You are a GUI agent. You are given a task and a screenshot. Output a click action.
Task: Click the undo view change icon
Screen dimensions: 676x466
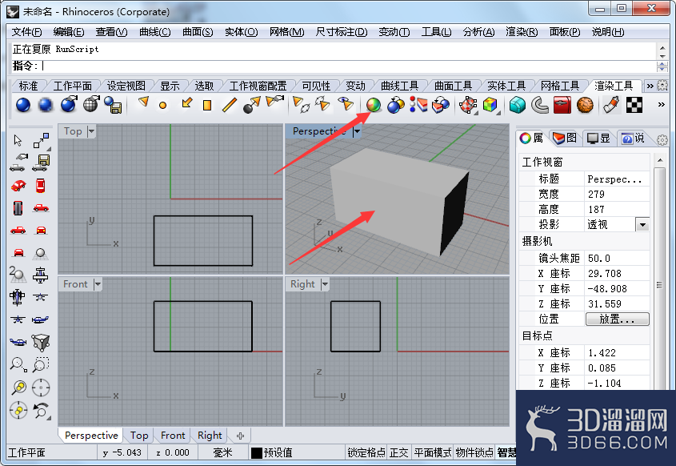tap(41, 410)
